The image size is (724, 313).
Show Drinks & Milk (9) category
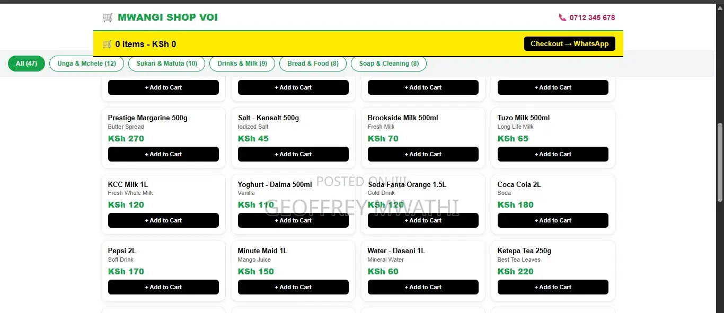(242, 64)
